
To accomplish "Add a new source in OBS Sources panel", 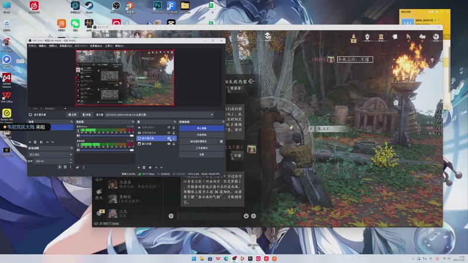I will (139, 168).
